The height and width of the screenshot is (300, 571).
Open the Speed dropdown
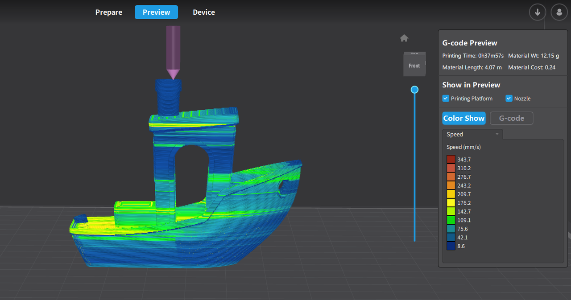[x=472, y=134]
